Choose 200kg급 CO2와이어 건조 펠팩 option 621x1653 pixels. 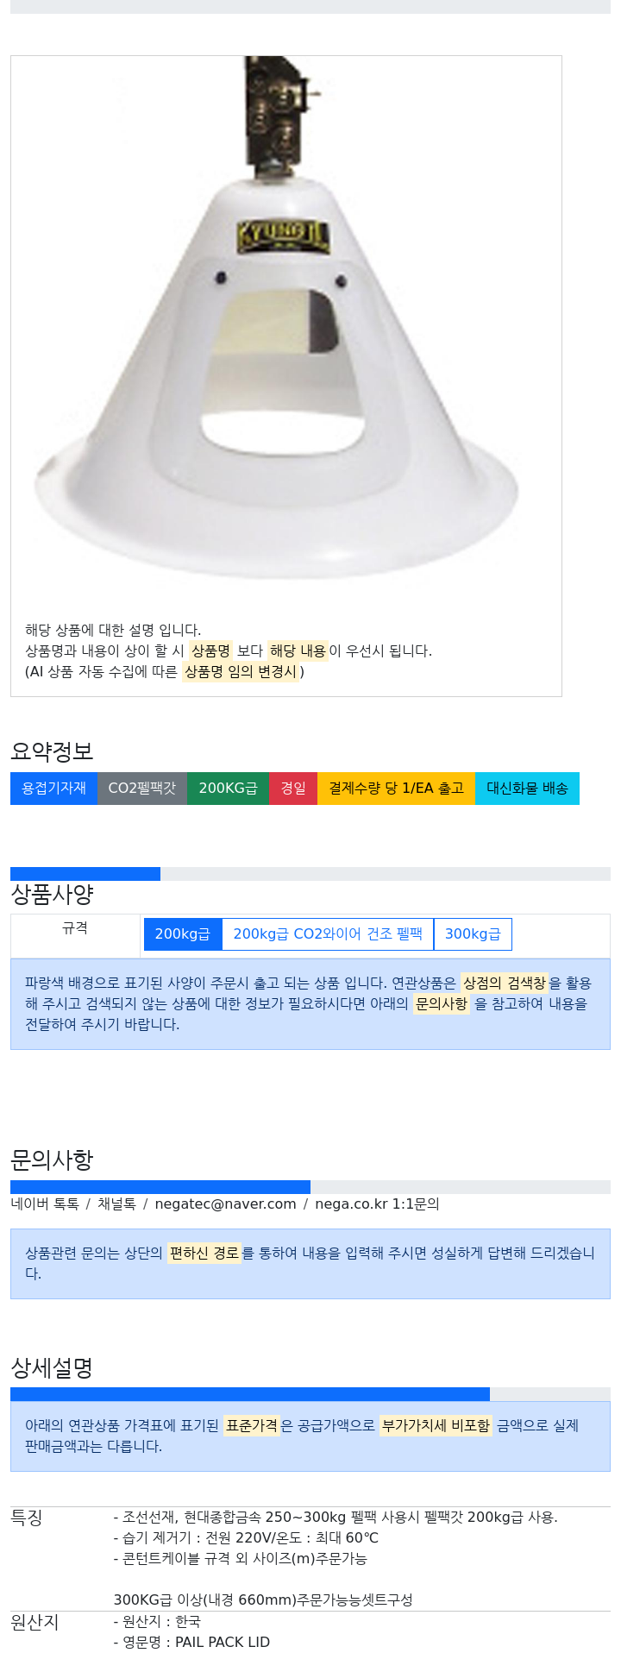[328, 934]
